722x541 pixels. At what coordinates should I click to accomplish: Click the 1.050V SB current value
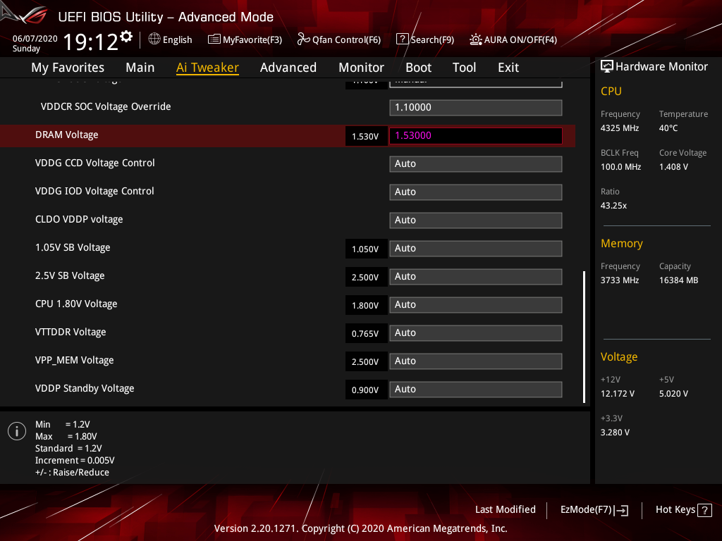pyautogui.click(x=366, y=249)
